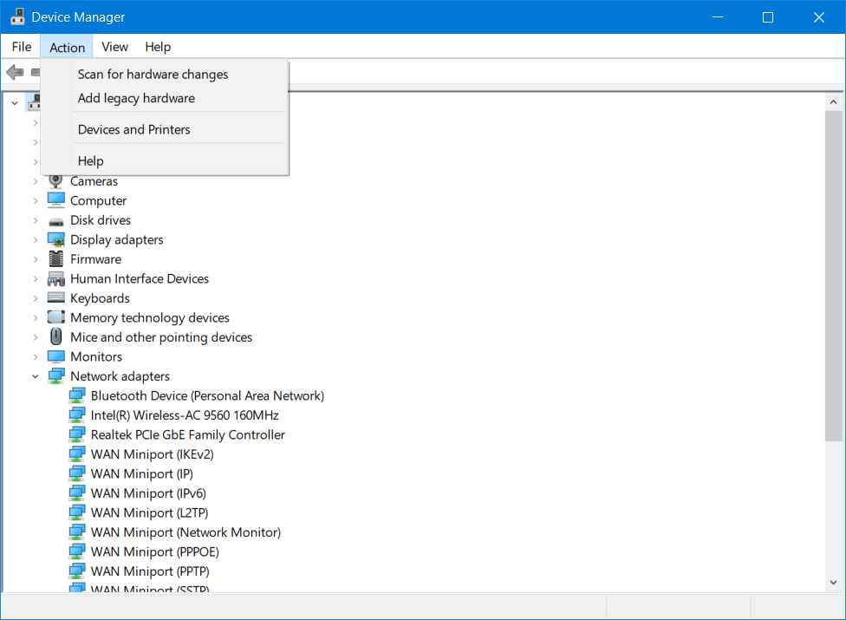Choose Devices and Printers
The width and height of the screenshot is (846, 620).
165,129
